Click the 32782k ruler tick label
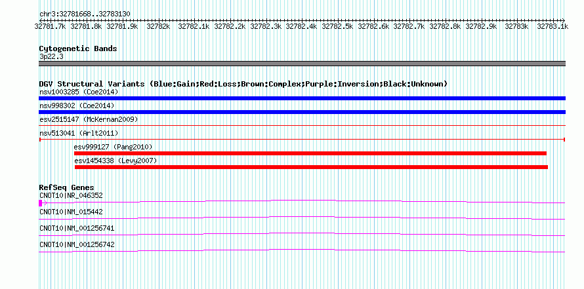The height and width of the screenshot is (289, 584). click(158, 27)
